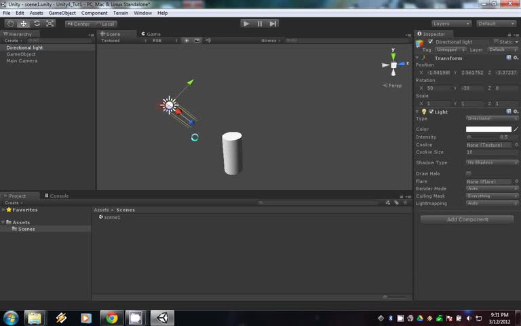Viewport: 521px width, 326px height.
Task: Open the Assets menu
Action: (x=36, y=13)
